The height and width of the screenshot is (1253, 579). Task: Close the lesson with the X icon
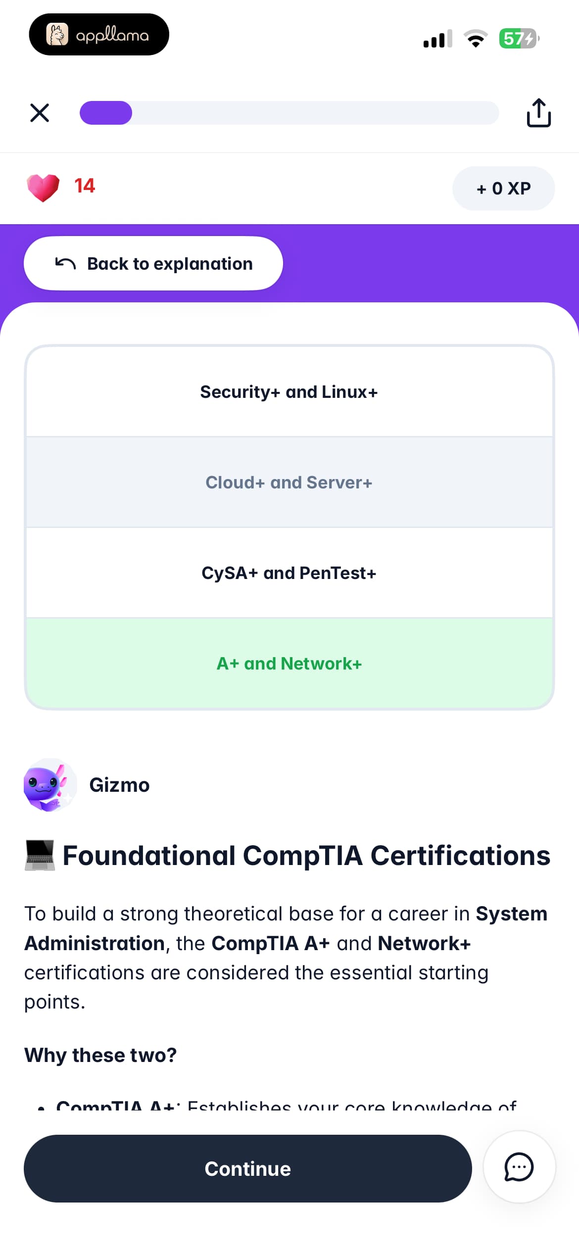tap(40, 113)
